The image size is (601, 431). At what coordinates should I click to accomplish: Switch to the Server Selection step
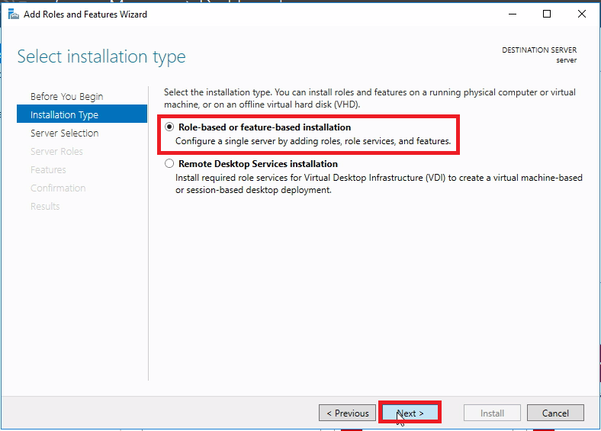click(64, 133)
